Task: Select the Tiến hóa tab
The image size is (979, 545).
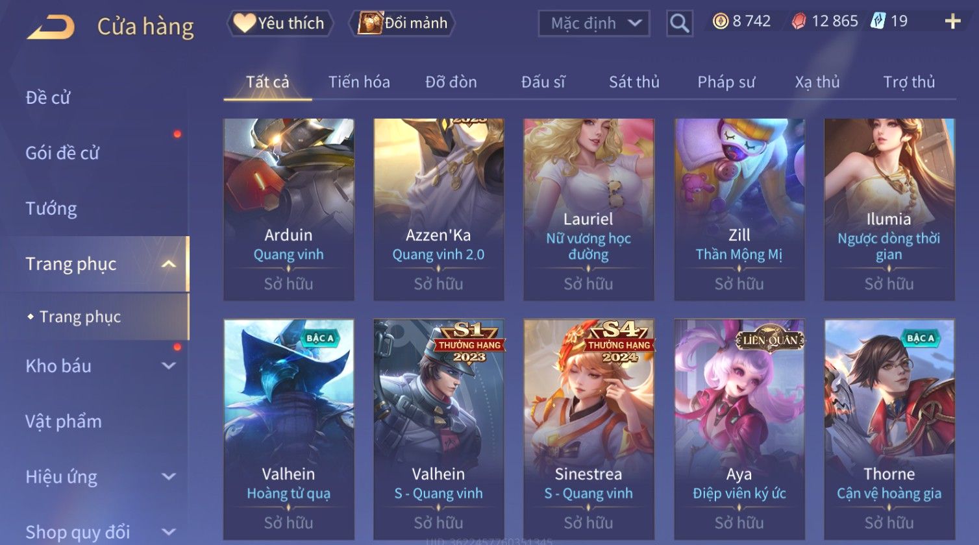Action: [x=359, y=82]
